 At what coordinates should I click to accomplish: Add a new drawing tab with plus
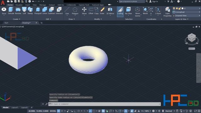41,23
